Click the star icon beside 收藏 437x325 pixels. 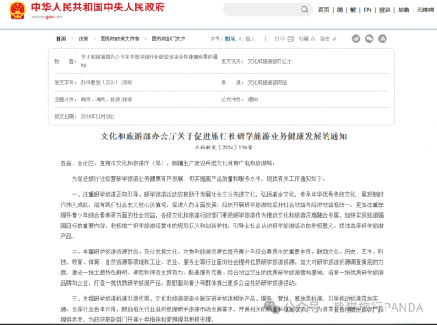313,38
